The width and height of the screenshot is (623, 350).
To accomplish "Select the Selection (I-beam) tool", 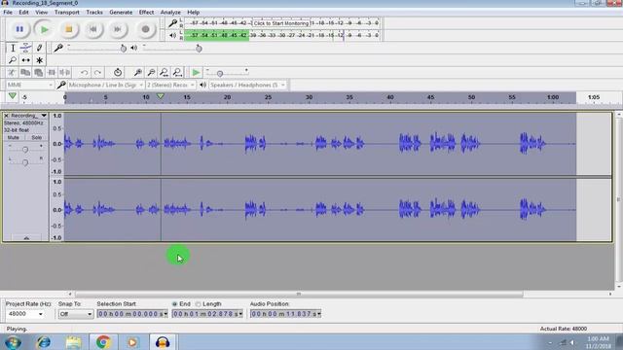I will click(x=13, y=48).
